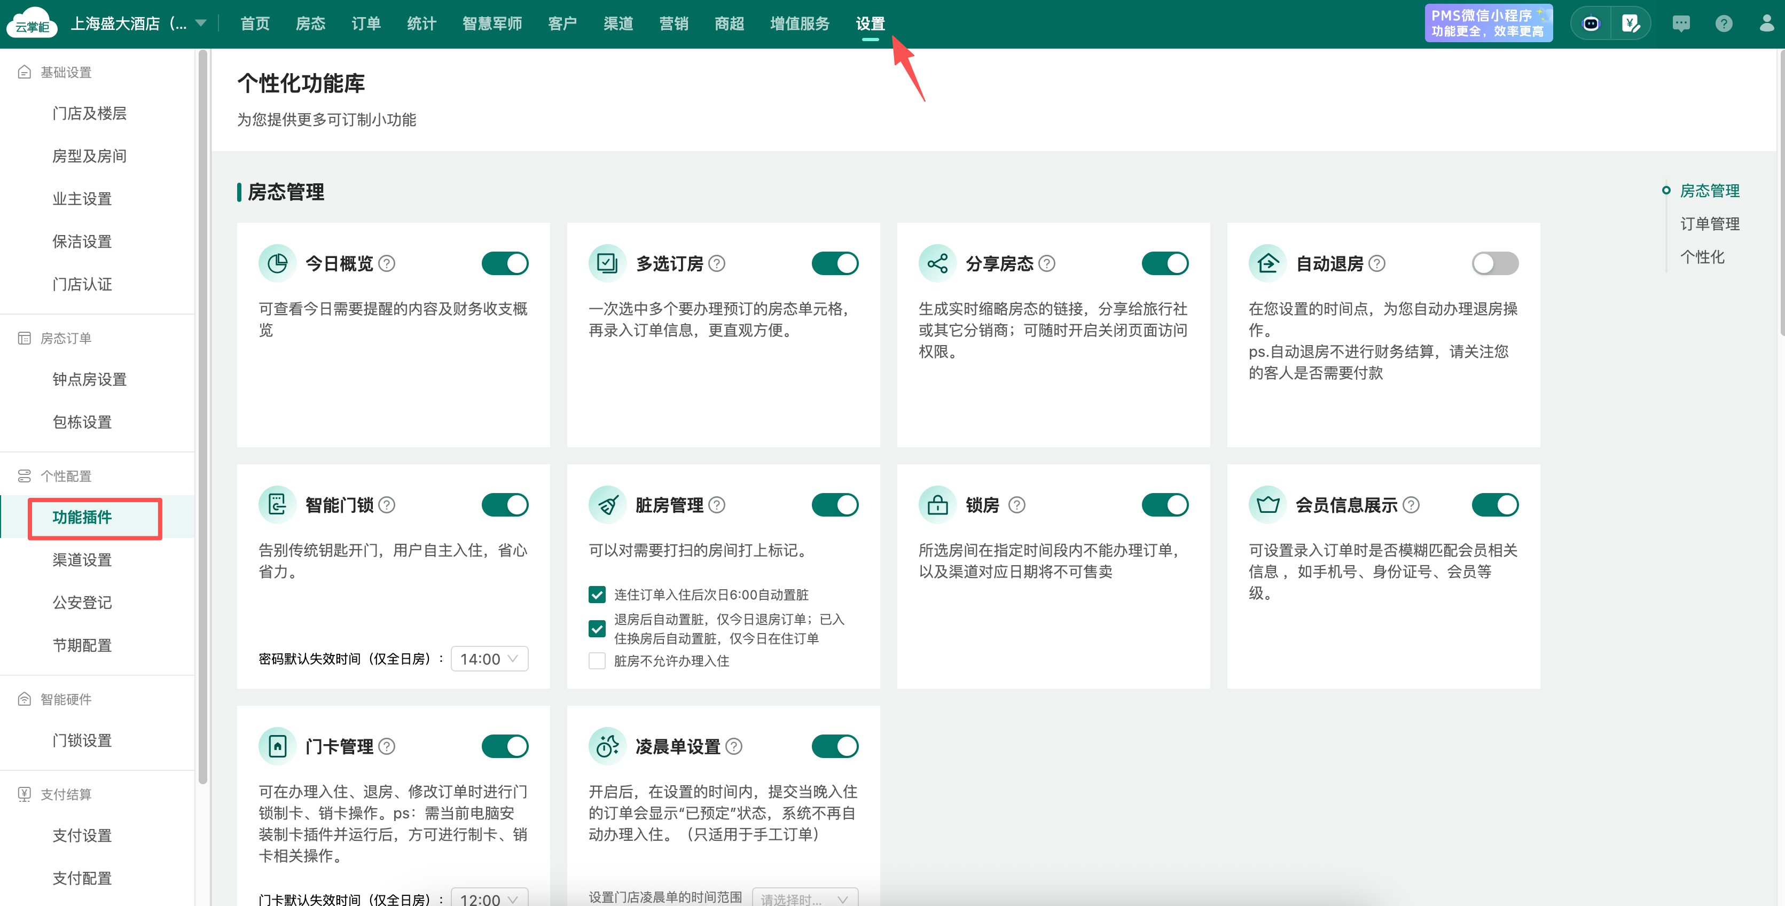The height and width of the screenshot is (906, 1785).
Task: Jump to 订单管理 anchor link
Action: coord(1710,223)
